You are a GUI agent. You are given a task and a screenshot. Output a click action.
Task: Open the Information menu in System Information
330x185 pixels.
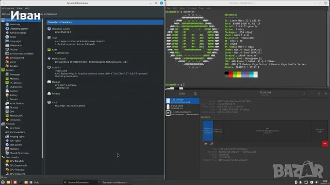tap(8, 8)
